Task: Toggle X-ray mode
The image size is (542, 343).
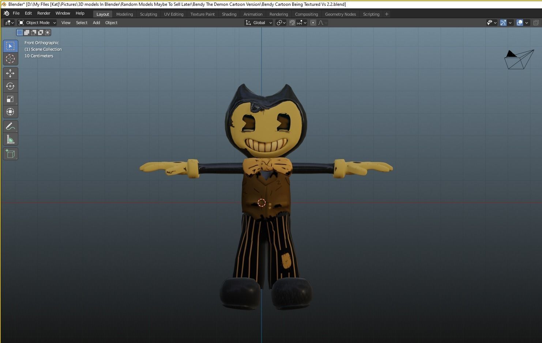Action: click(x=536, y=23)
